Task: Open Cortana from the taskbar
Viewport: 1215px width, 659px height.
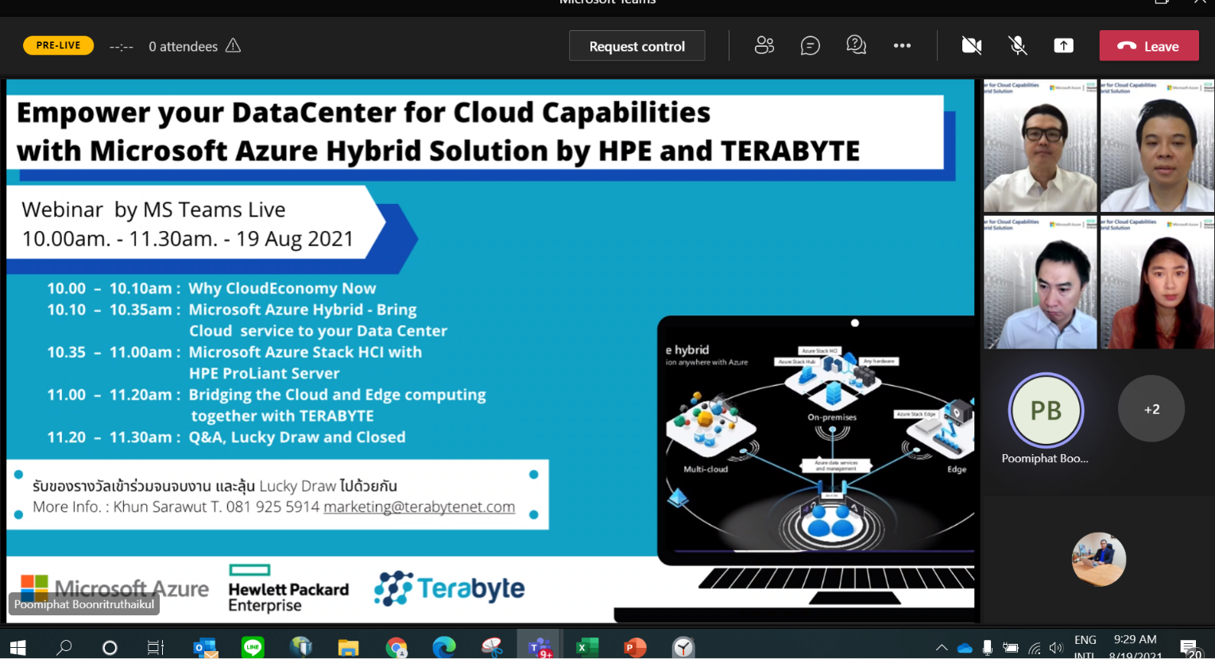Action: click(x=110, y=648)
